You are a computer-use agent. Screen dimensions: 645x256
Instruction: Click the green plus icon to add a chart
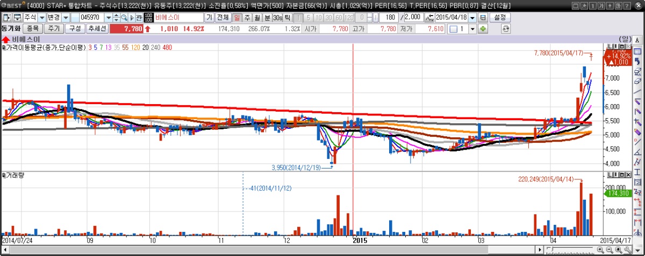tap(483, 28)
